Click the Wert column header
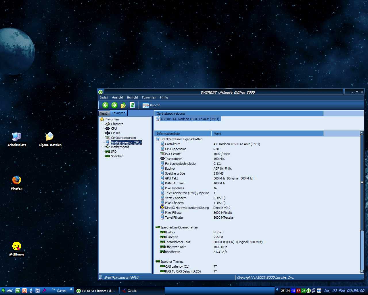The width and height of the screenshot is (368, 295). [267, 134]
